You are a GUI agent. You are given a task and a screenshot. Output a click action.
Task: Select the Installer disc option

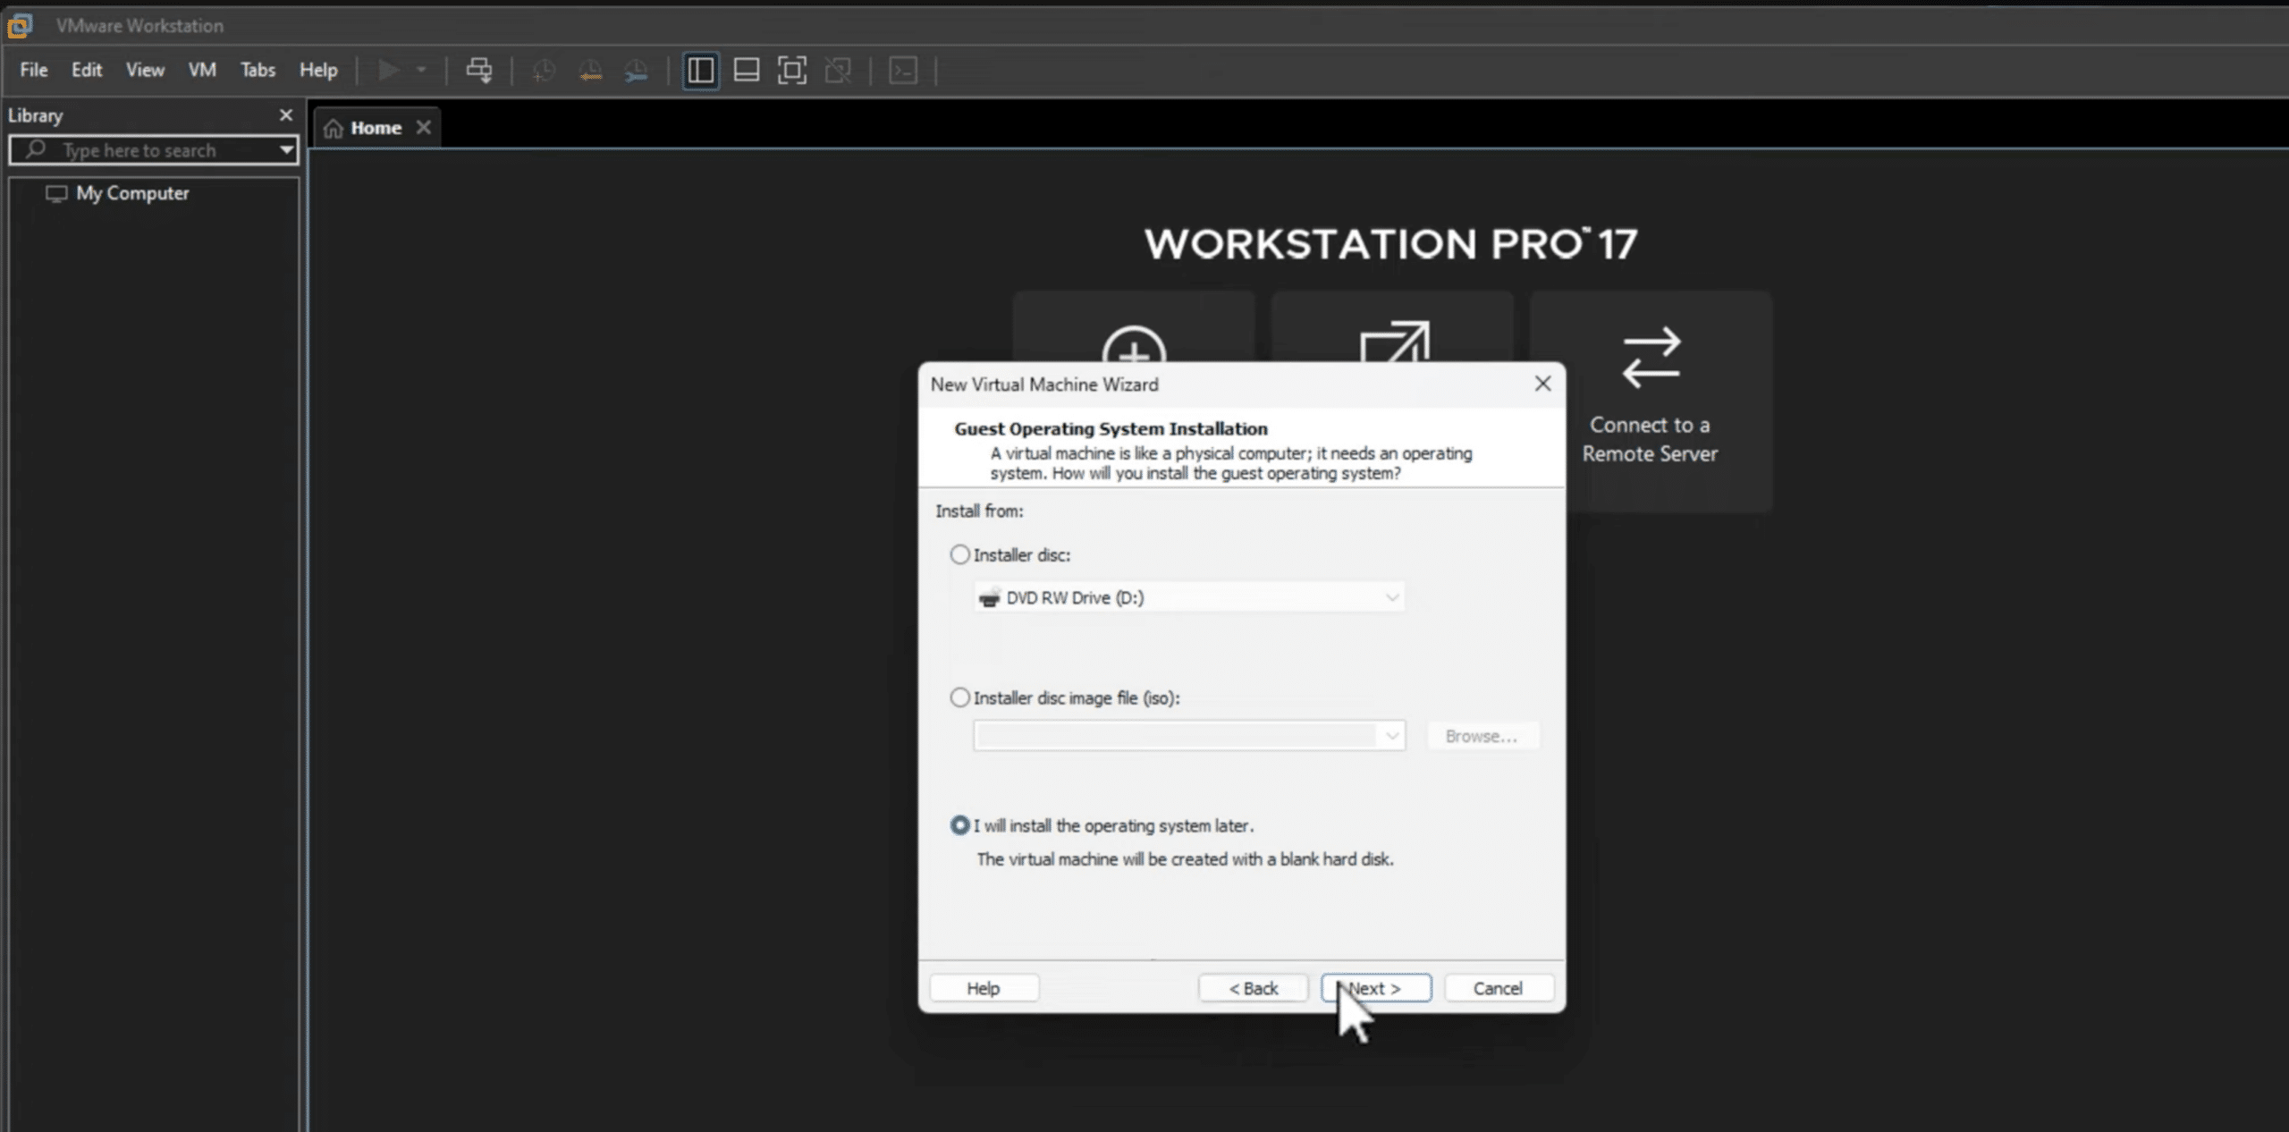coord(959,554)
